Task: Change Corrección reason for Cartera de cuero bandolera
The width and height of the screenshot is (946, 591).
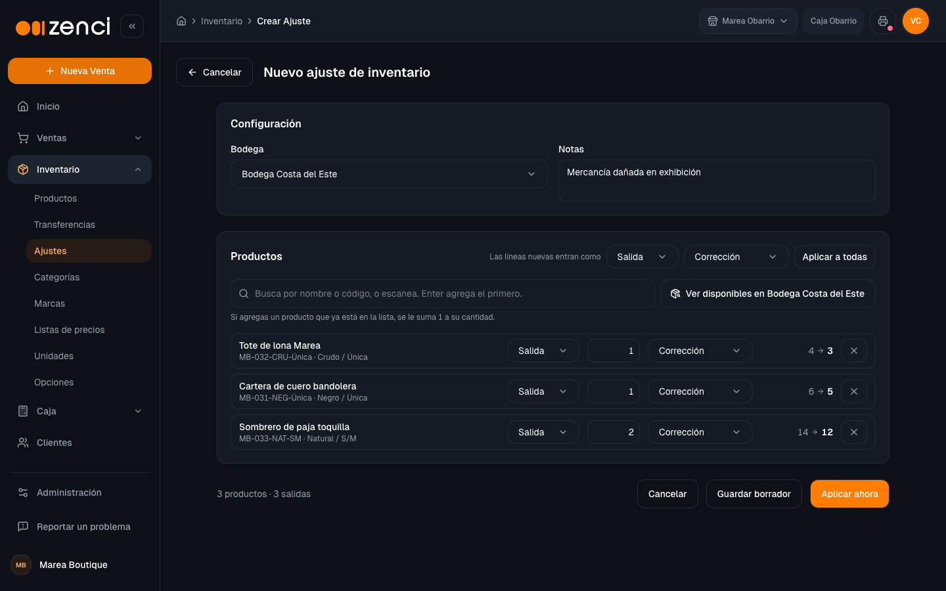Action: (x=700, y=391)
